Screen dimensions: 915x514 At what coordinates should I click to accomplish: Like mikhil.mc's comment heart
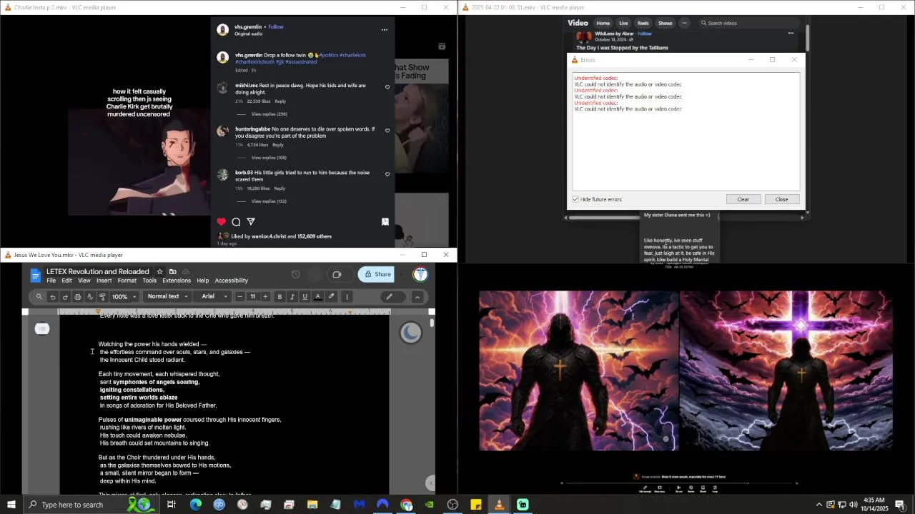pyautogui.click(x=387, y=87)
